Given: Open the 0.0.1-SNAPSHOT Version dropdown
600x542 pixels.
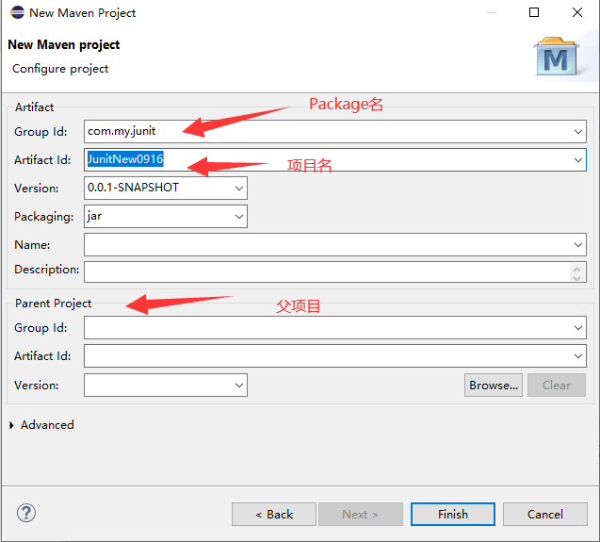Looking at the screenshot, I should pos(239,189).
